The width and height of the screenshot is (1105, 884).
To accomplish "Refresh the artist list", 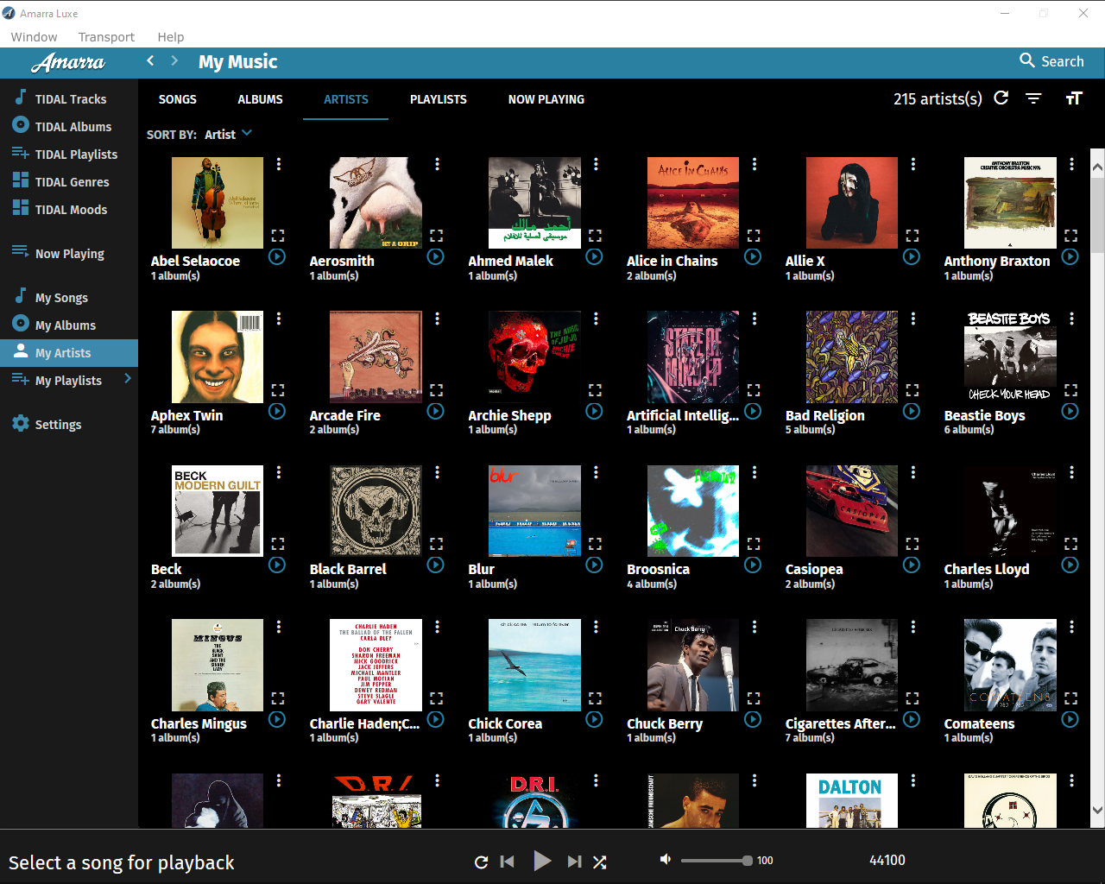I will [x=1001, y=98].
